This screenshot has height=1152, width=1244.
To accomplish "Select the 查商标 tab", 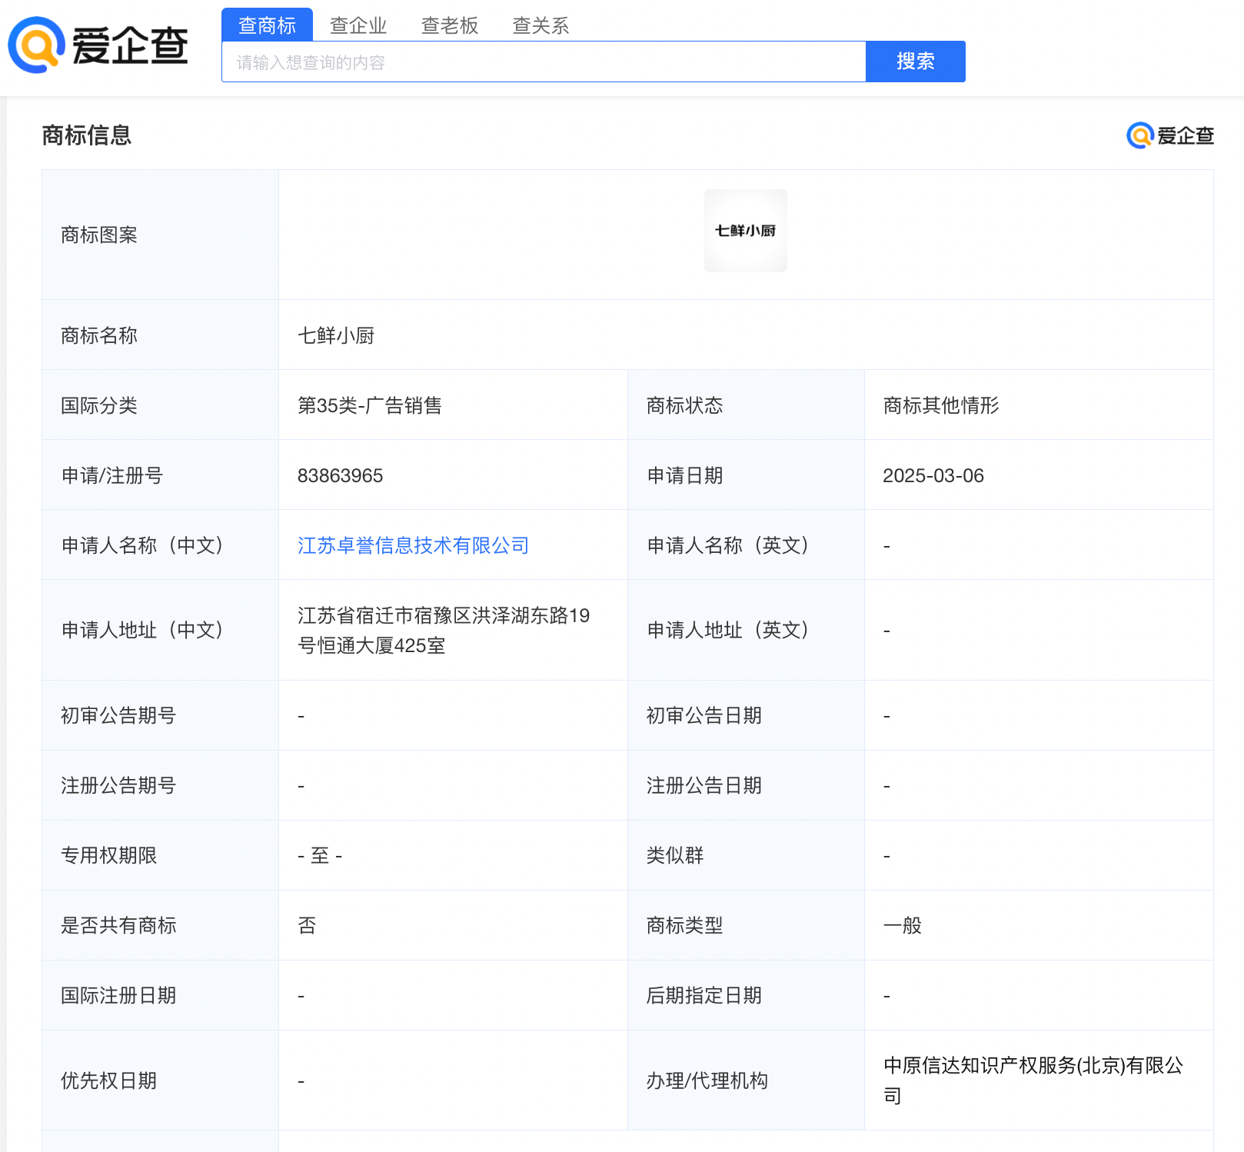I will 267,25.
